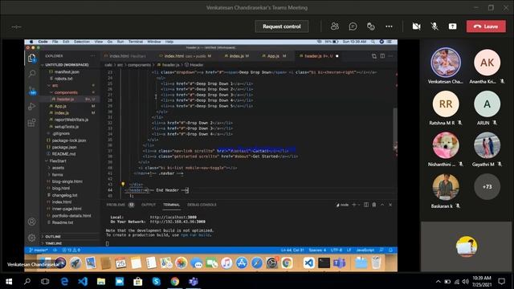Image resolution: width=514 pixels, height=289 pixels.
Task: Click the localhost:3000 link in terminal
Action: click(173, 217)
